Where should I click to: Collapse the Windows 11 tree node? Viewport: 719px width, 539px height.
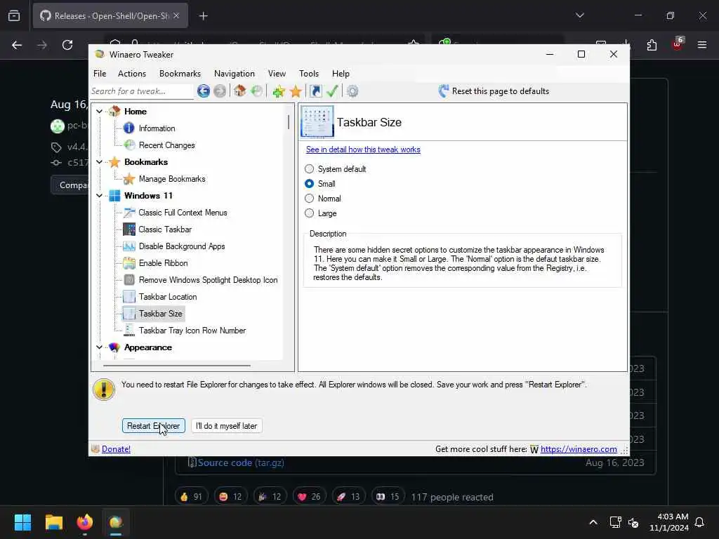coord(99,196)
